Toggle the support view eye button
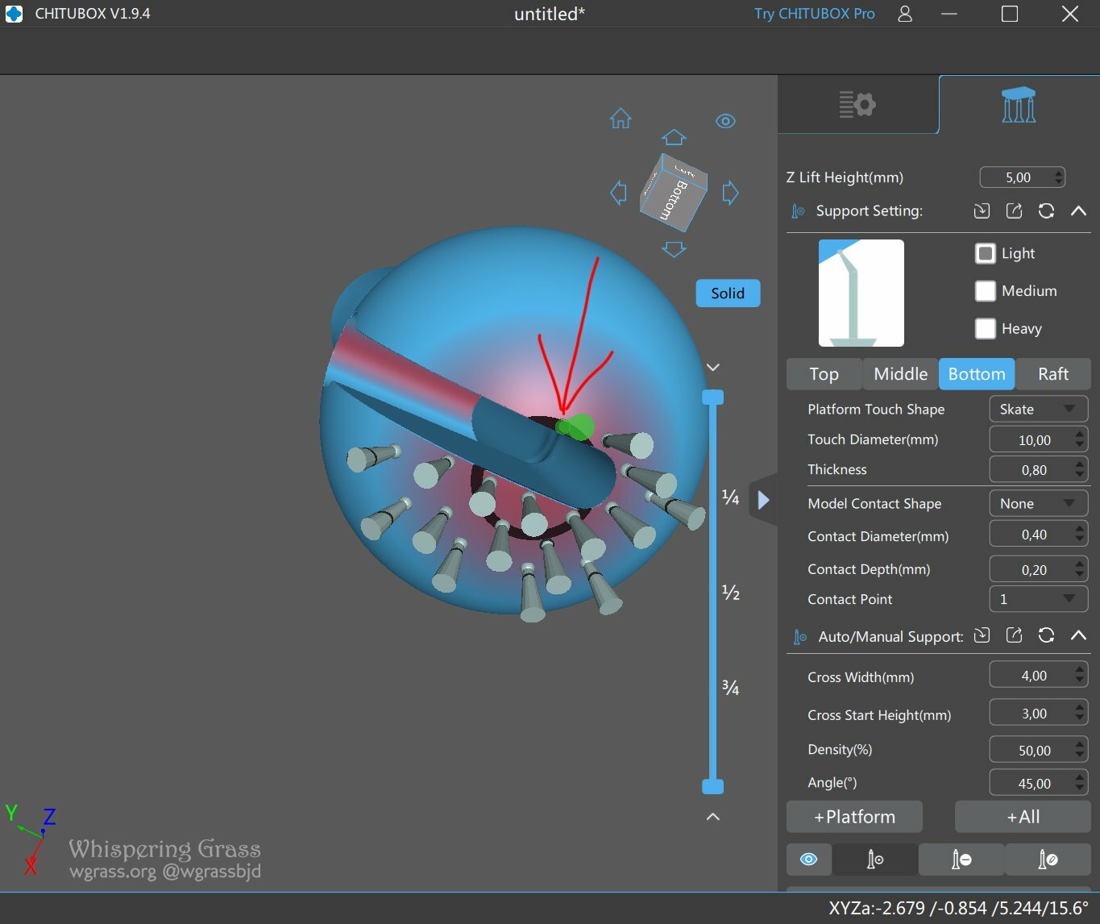 coord(808,859)
